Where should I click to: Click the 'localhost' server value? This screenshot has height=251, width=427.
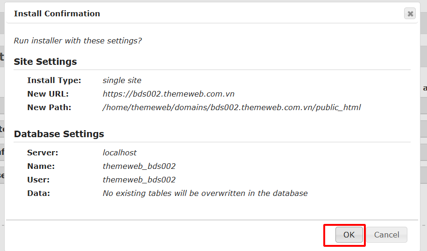point(120,153)
